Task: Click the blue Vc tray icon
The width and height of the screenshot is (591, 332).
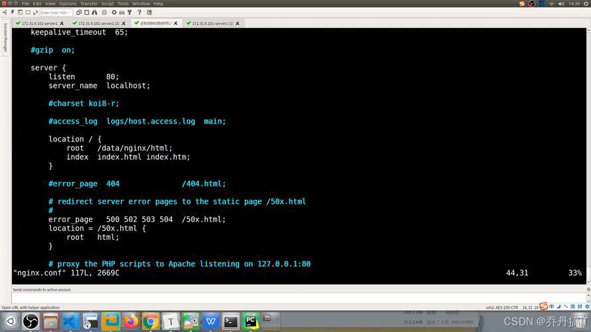Action: pos(542,3)
